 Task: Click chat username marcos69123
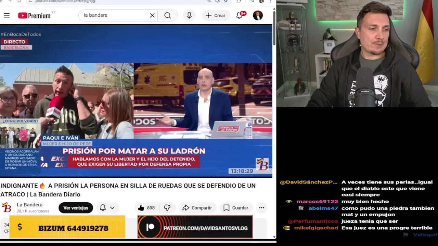[x=317, y=201]
